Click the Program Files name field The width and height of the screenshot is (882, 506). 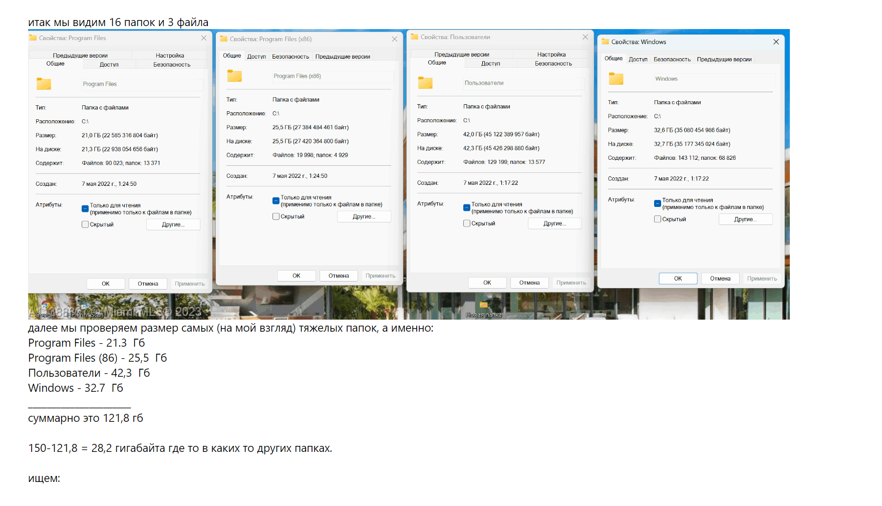pos(142,84)
